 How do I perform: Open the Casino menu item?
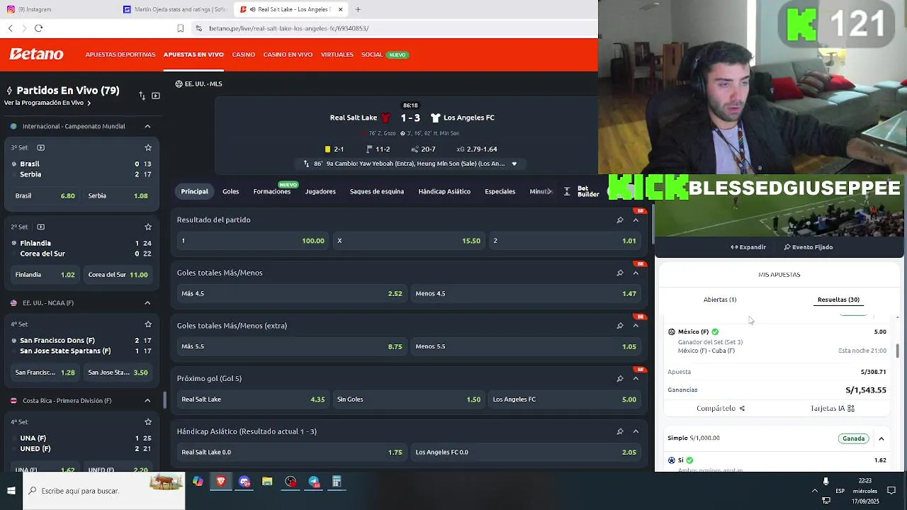click(244, 55)
